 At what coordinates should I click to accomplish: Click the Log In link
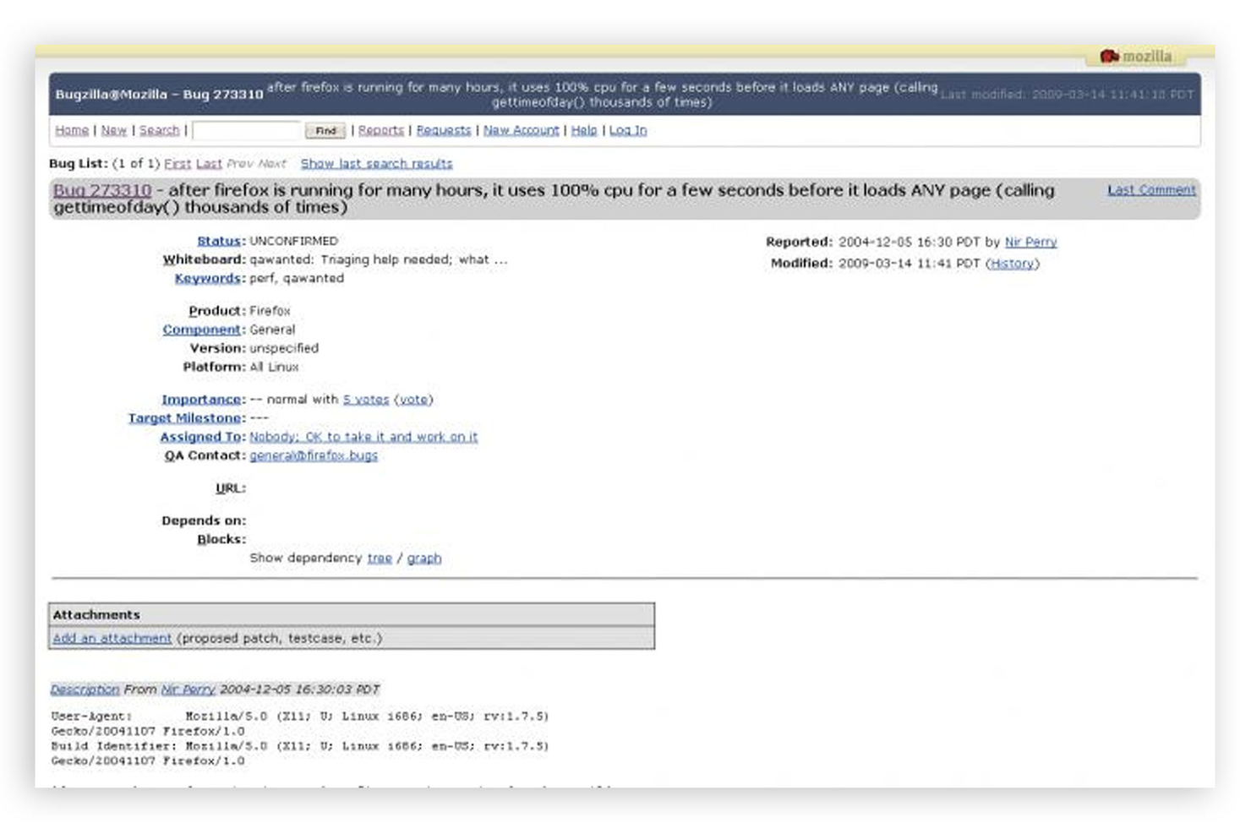tap(627, 130)
